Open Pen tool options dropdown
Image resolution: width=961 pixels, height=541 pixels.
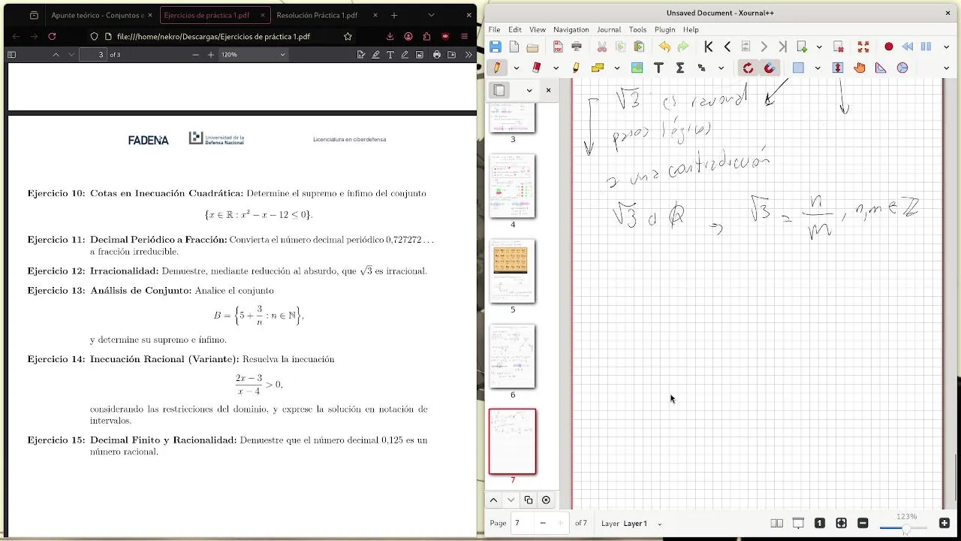[x=517, y=68]
